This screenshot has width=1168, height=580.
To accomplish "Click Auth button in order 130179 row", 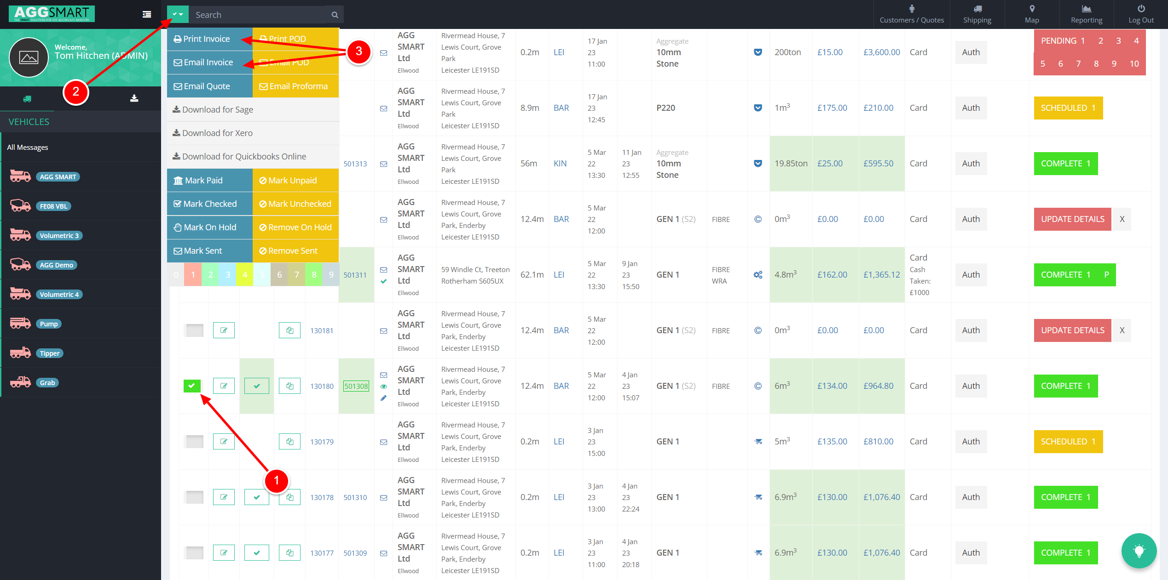I will pyautogui.click(x=971, y=441).
